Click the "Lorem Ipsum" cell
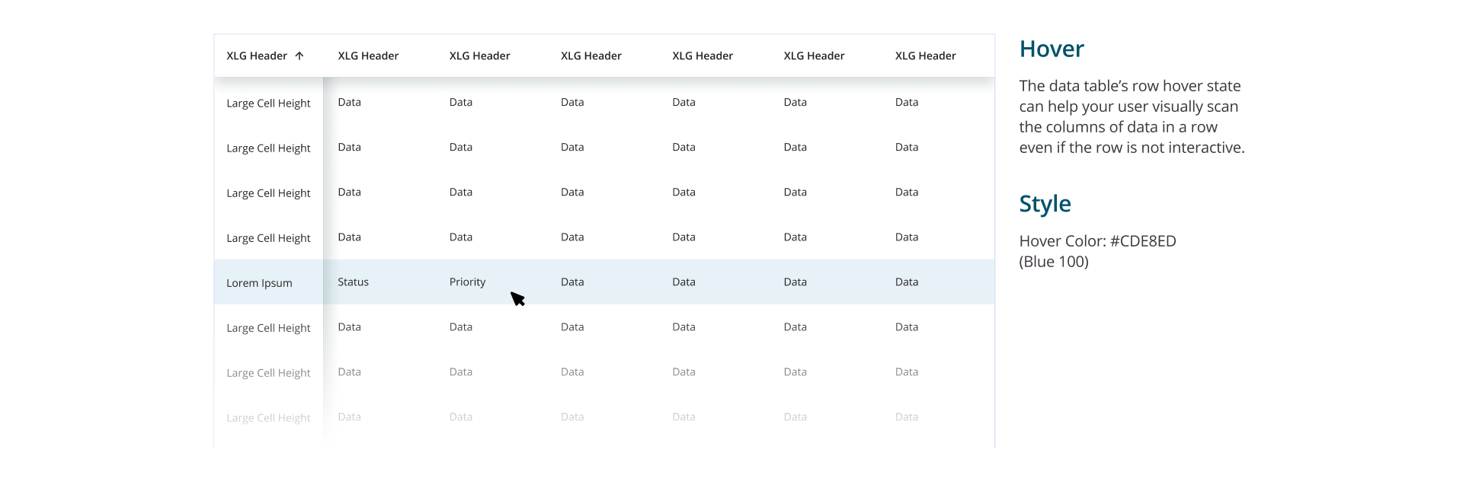The image size is (1463, 487). point(259,283)
